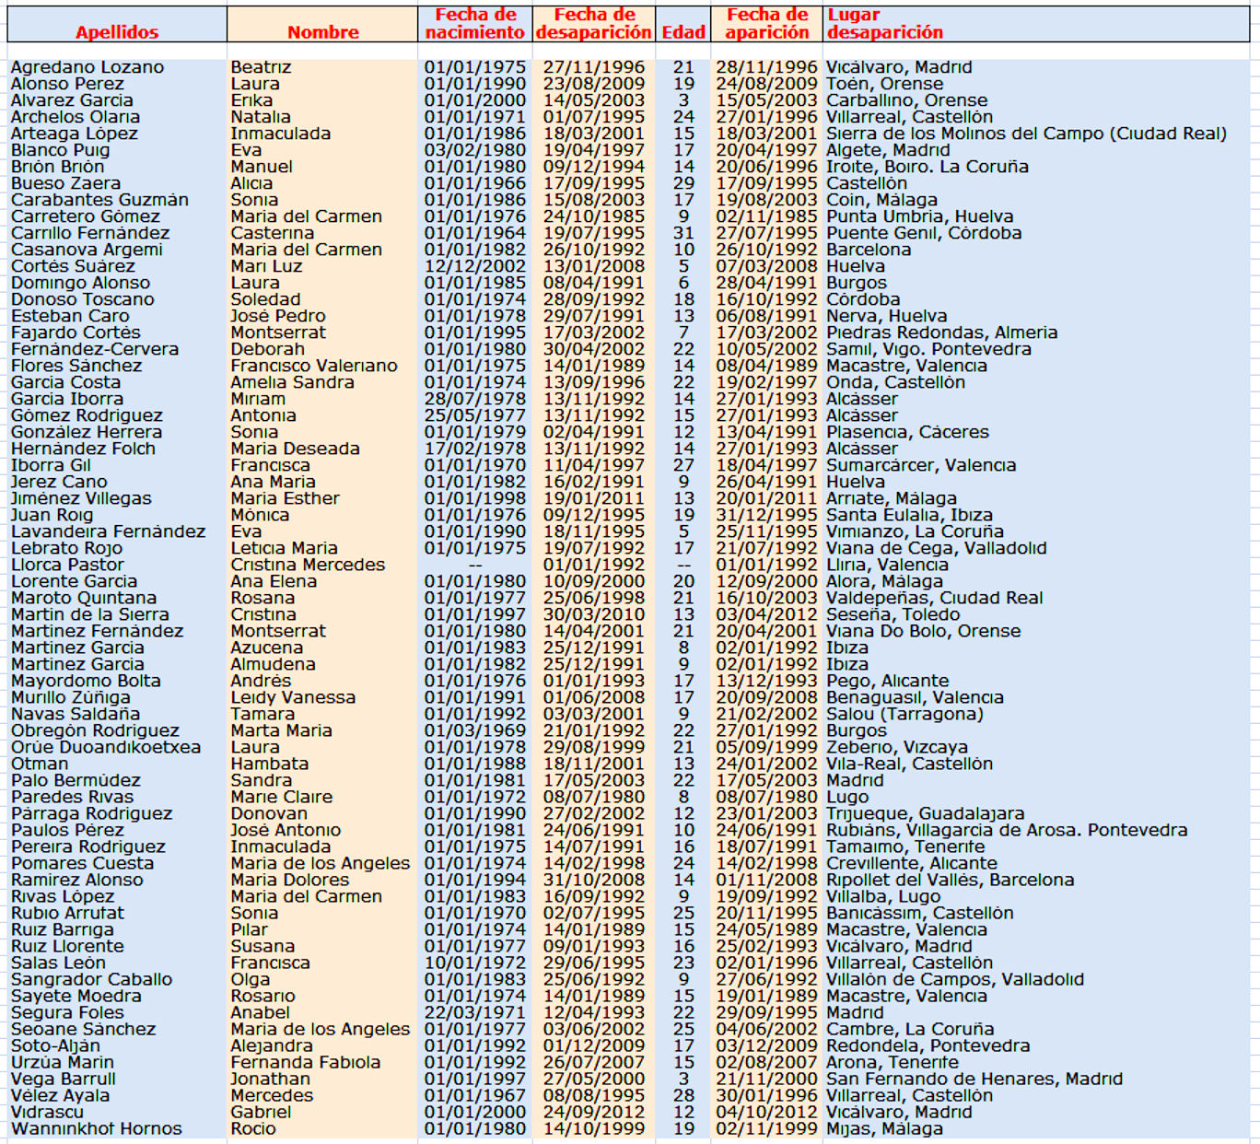The width and height of the screenshot is (1260, 1144).
Task: Click the place cell San Fernando de Henares
Action: point(974,1079)
